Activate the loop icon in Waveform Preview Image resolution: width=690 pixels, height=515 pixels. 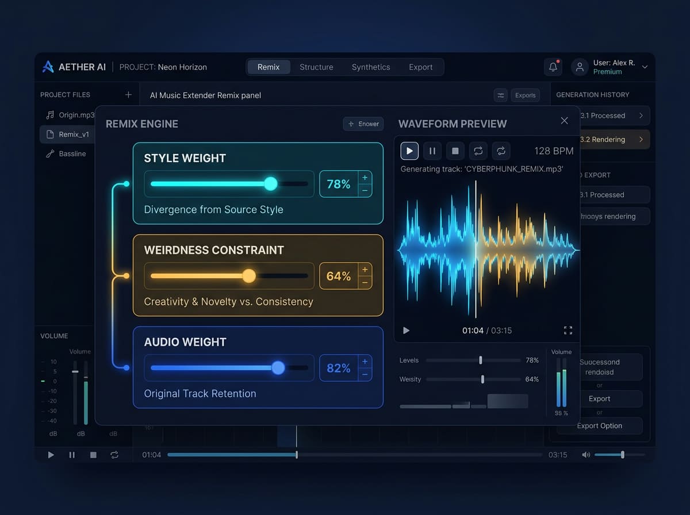click(478, 151)
